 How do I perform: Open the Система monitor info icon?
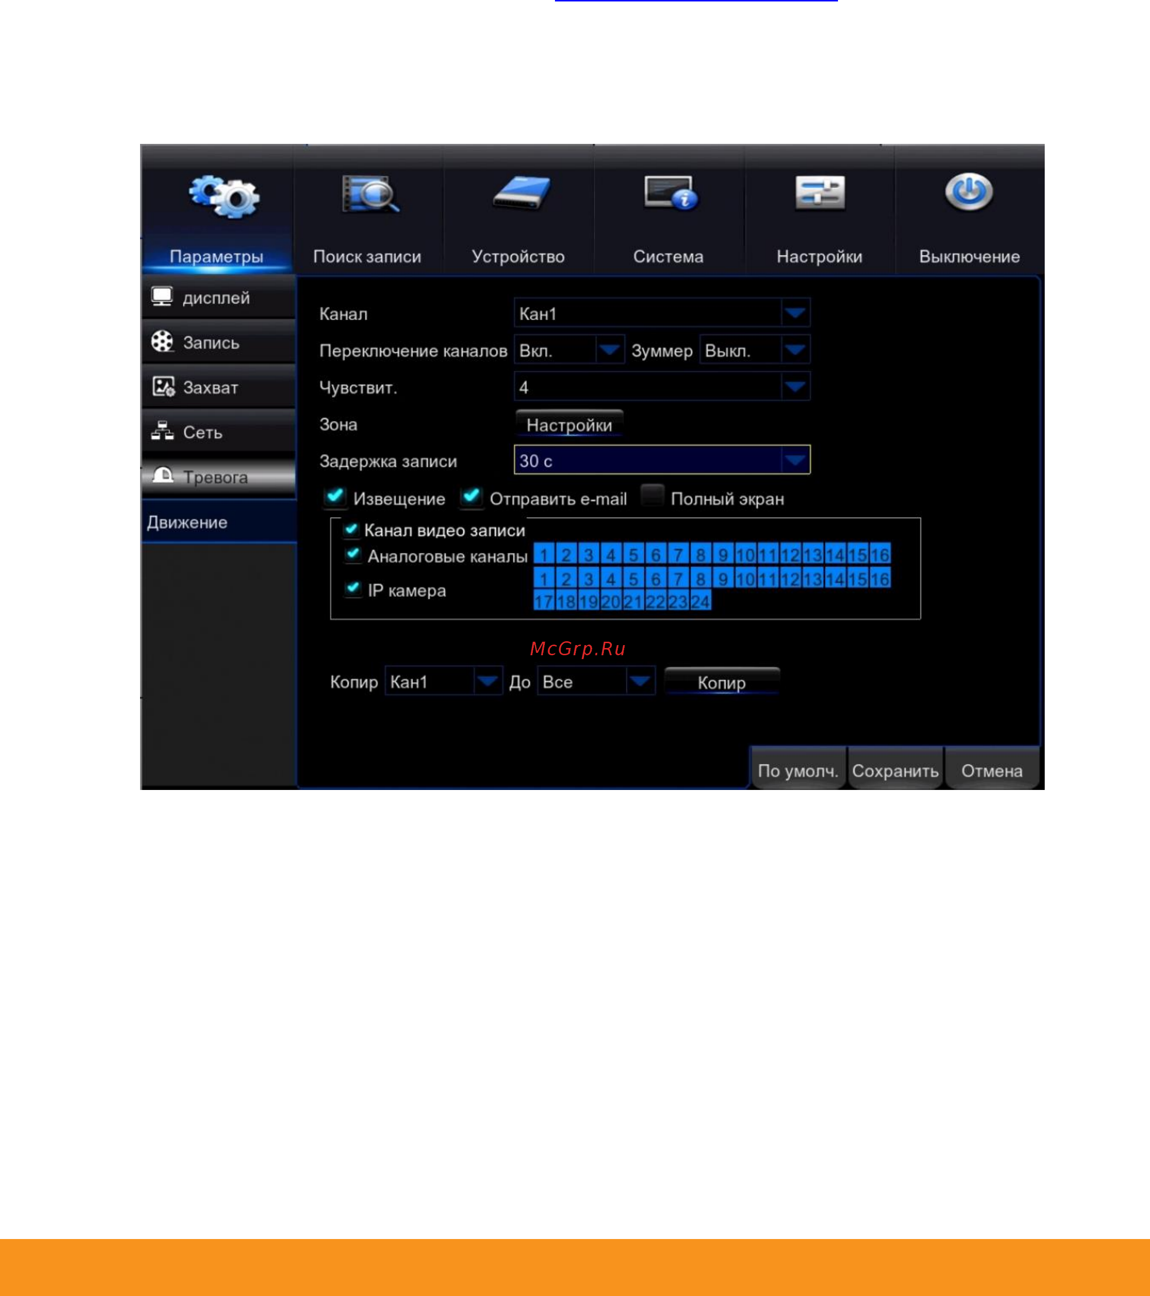coord(670,192)
